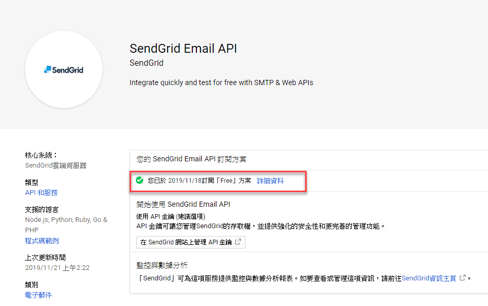488x306 pixels.
Task: Open the 詳細資料 link
Action: pyautogui.click(x=270, y=181)
